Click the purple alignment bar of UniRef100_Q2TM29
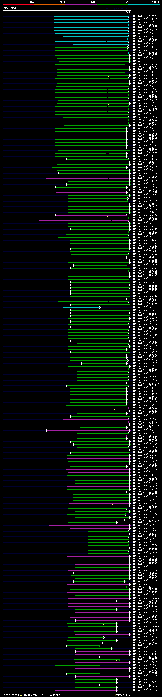The height and width of the screenshot is (697, 162). 103,634
